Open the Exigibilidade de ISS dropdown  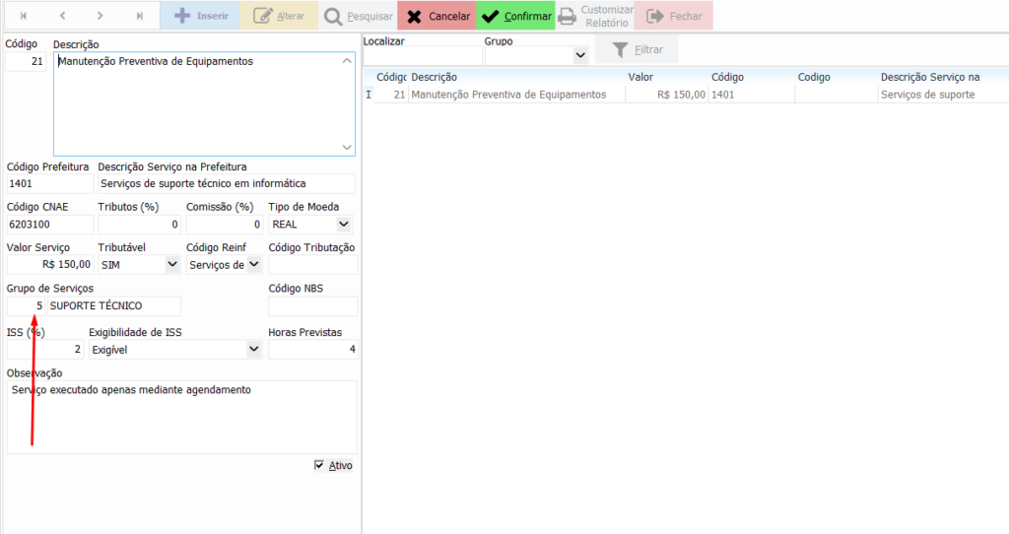click(253, 349)
